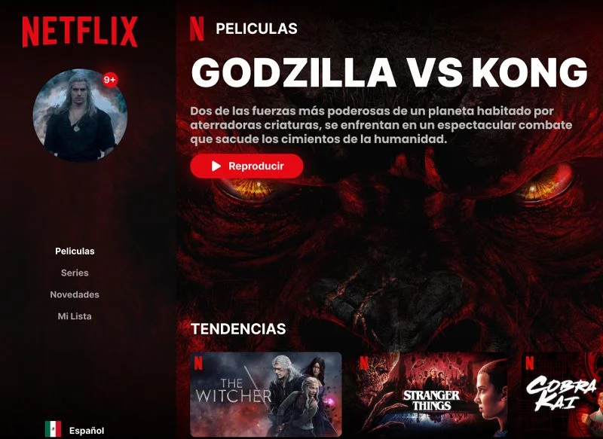Screen dimensions: 603x439
Task: Click the Netflix logo in the sidebar
Action: click(x=80, y=32)
